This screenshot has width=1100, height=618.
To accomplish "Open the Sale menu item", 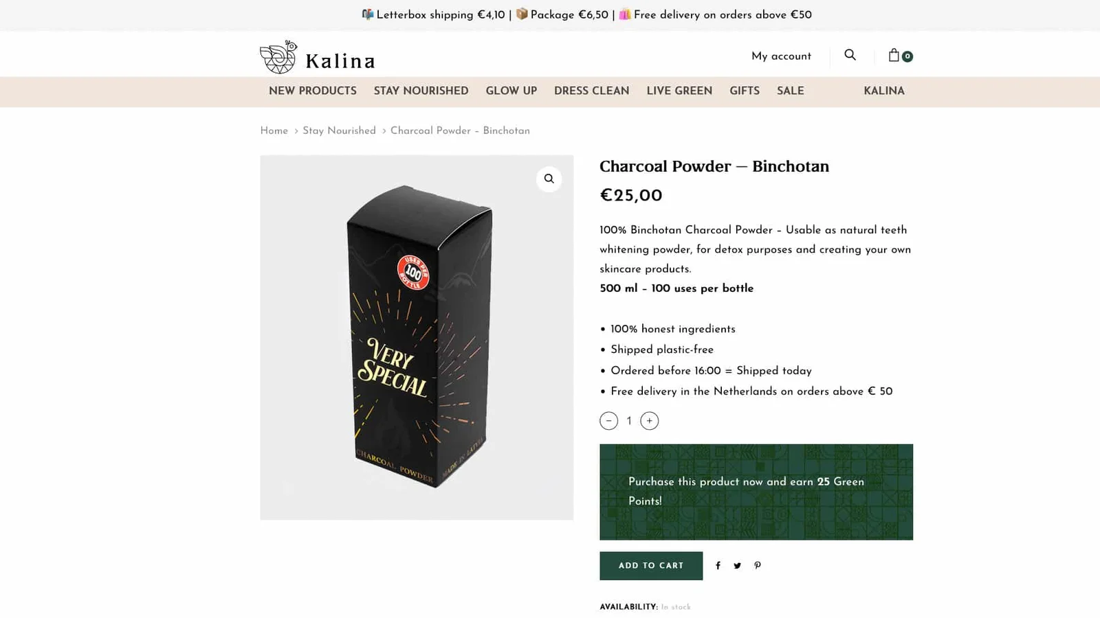I will tap(790, 91).
